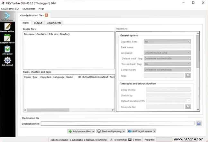Click the Destination file input field
This screenshot has height=142, width=208.
(x=118, y=123)
